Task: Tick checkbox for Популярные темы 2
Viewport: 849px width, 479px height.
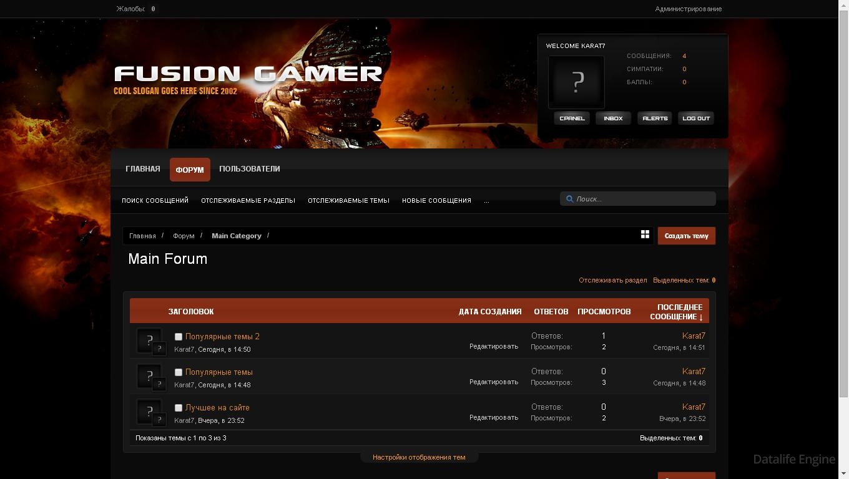Action: 178,337
